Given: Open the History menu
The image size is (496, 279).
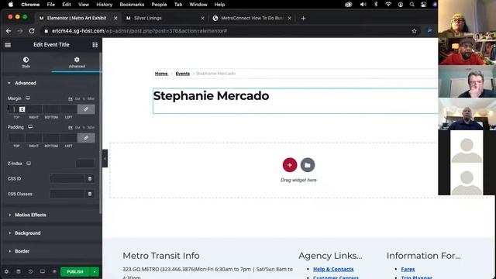Looking at the screenshot, I should coord(104,5).
